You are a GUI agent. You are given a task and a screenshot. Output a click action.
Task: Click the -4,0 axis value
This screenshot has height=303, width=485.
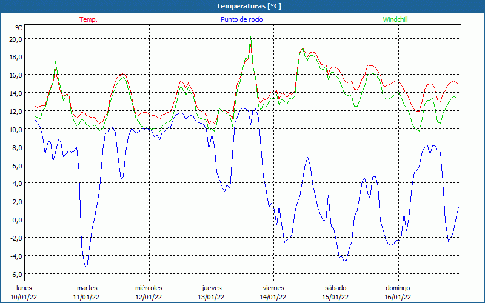(16, 256)
